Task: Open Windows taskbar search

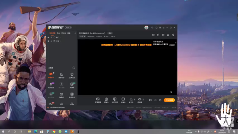Action: 9,131
